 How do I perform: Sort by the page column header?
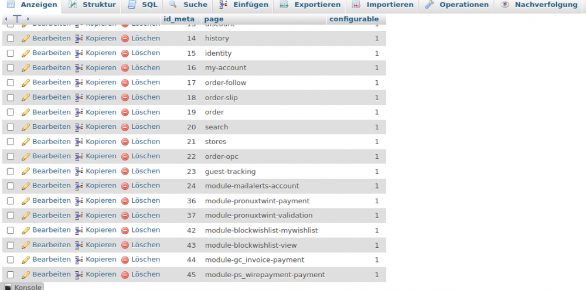click(x=214, y=19)
